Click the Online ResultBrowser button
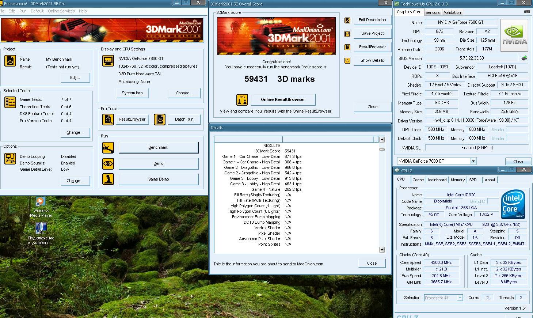Screen dimensions: 533x318 coord(283,99)
